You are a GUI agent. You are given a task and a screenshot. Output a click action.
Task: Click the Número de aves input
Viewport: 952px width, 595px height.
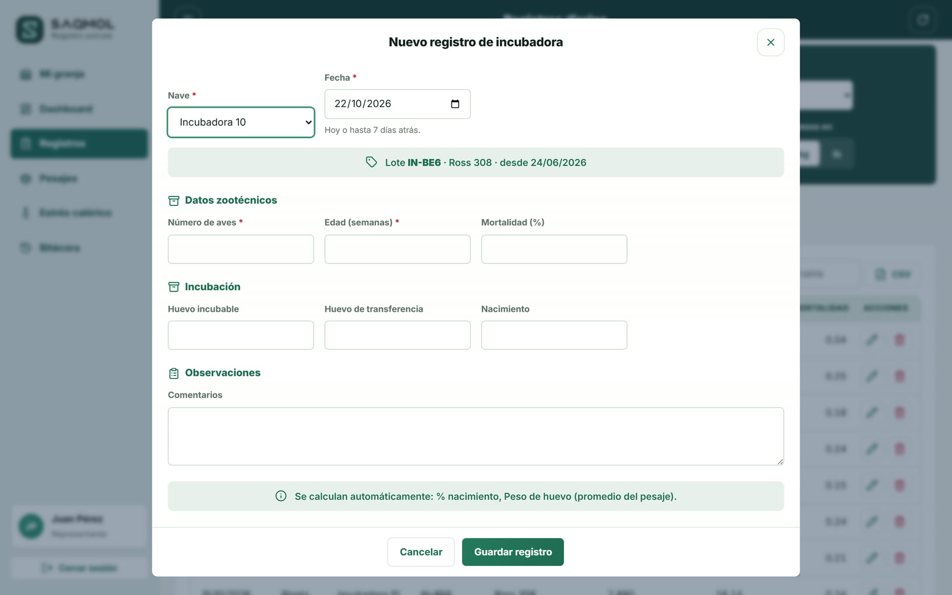click(241, 249)
